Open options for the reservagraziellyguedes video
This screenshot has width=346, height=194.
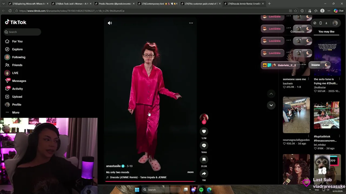point(308,136)
